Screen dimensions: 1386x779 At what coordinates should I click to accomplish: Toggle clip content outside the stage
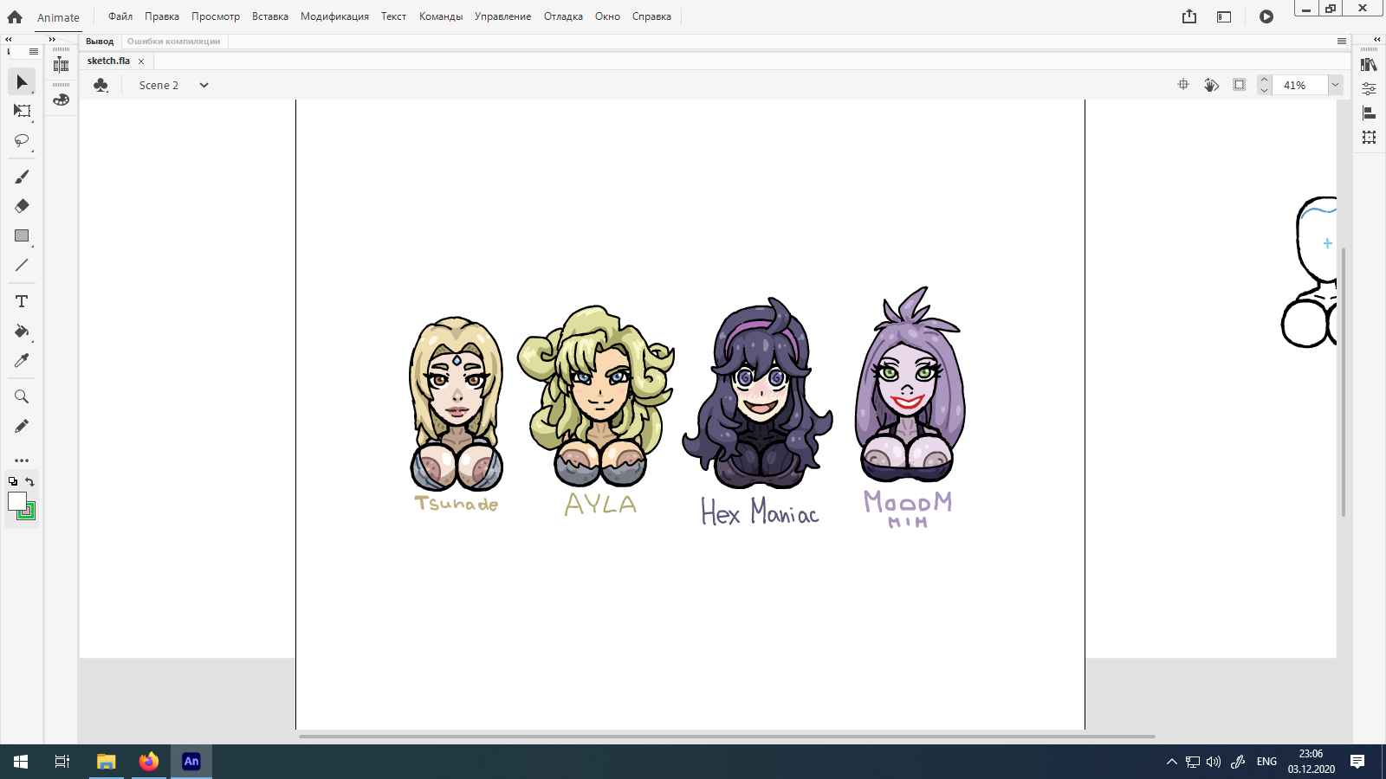coord(1240,85)
